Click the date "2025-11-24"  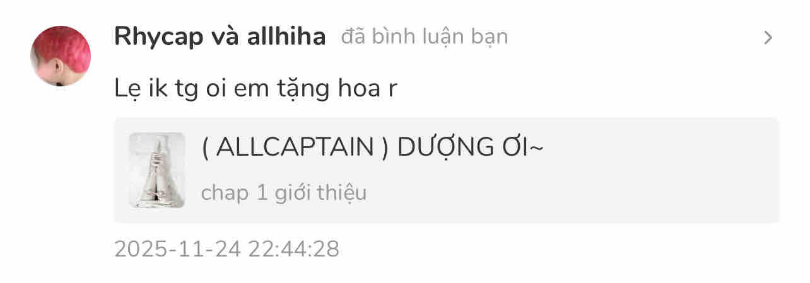coord(178,250)
